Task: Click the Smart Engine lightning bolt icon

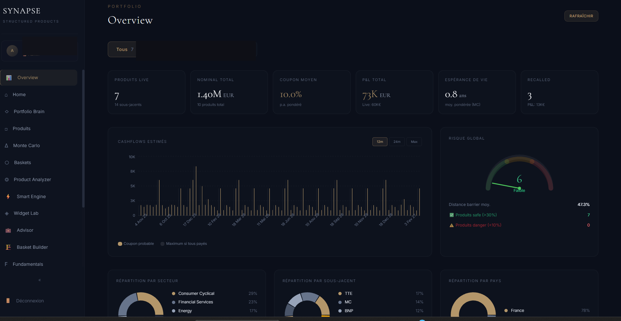Action: 8,196
